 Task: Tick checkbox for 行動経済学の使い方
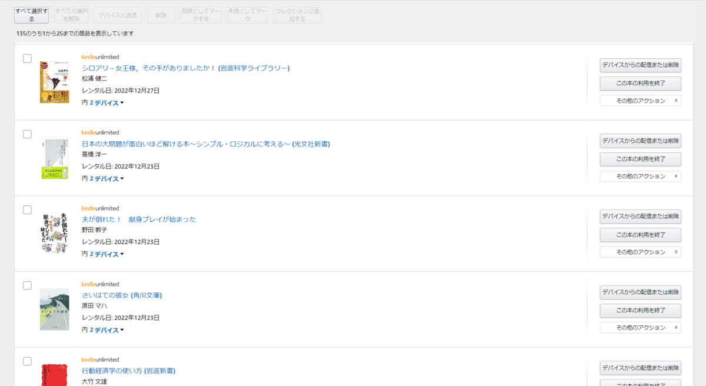tap(27, 361)
